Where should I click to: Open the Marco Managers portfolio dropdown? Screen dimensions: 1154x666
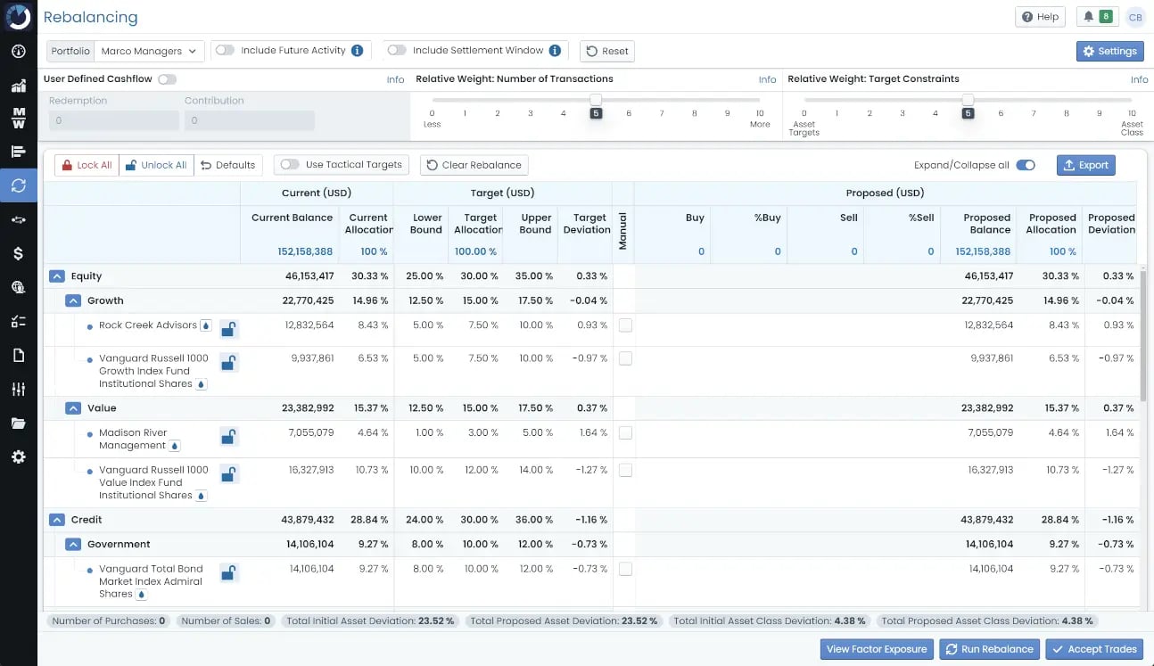(149, 52)
